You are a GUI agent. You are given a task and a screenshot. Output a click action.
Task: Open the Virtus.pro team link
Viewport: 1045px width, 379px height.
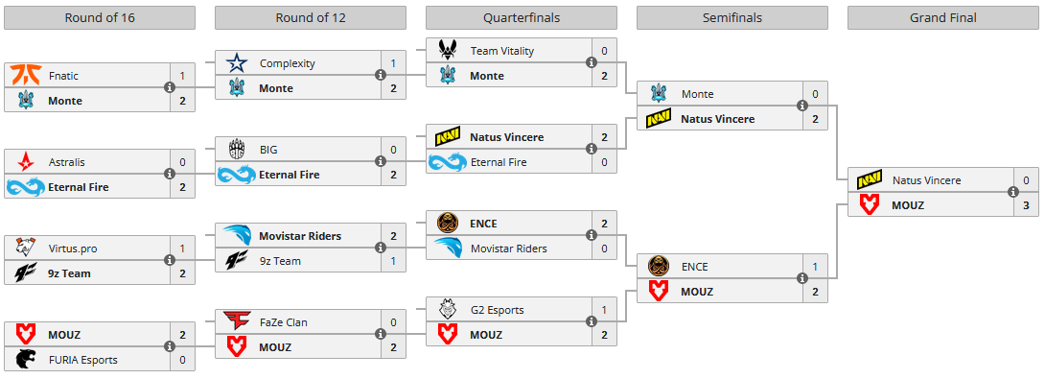click(71, 249)
